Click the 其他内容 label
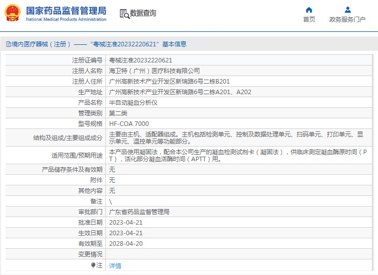Image resolution: width=378 pixels, height=275 pixels. [x=90, y=191]
